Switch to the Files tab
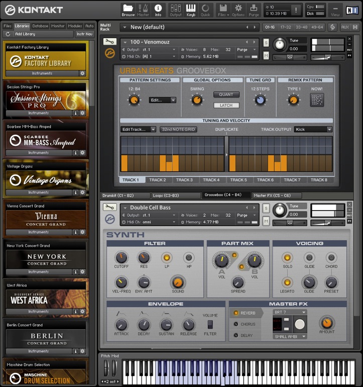Viewport: 363px width, 387px height. (x=8, y=26)
